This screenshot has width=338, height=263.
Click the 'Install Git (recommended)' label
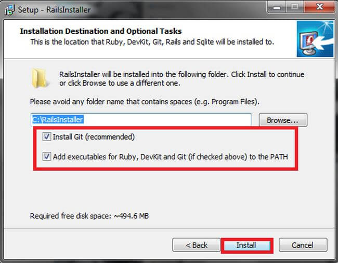pyautogui.click(x=94, y=137)
